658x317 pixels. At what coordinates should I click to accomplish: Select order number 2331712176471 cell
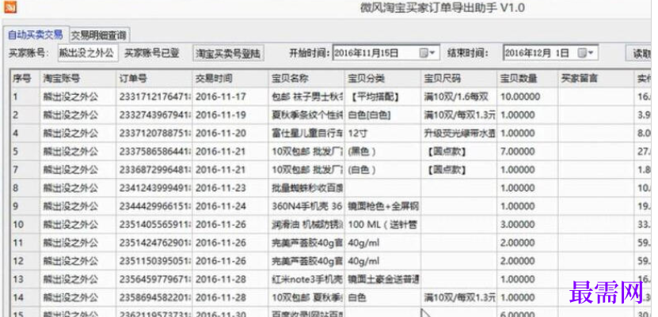pos(154,96)
